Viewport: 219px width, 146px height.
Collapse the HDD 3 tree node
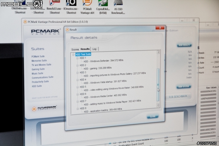pos(77,73)
